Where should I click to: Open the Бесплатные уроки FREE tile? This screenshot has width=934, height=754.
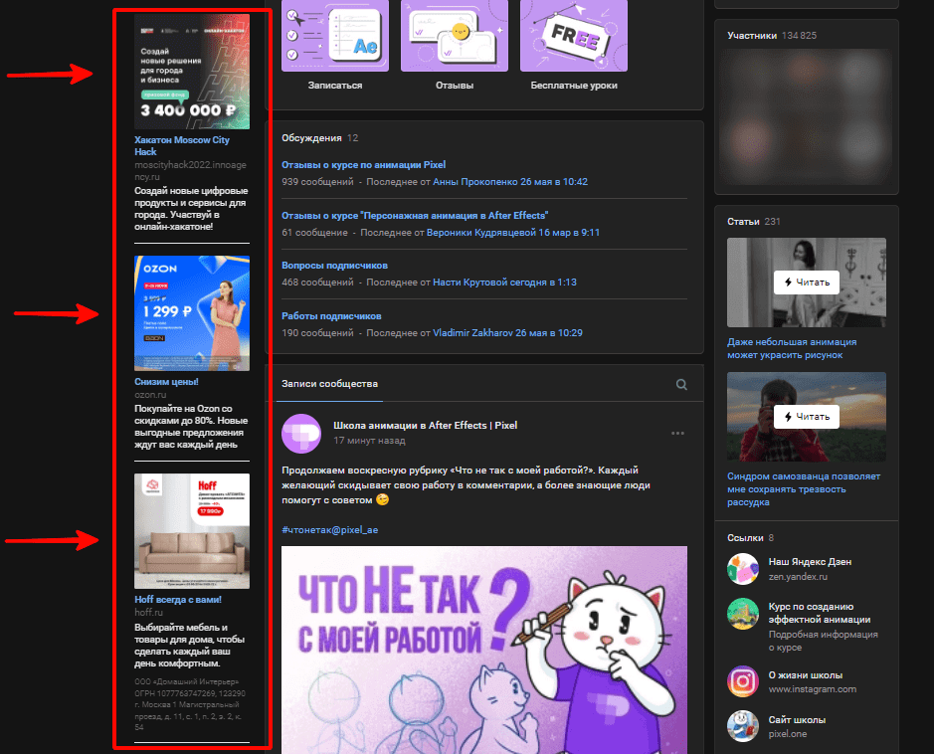(574, 37)
